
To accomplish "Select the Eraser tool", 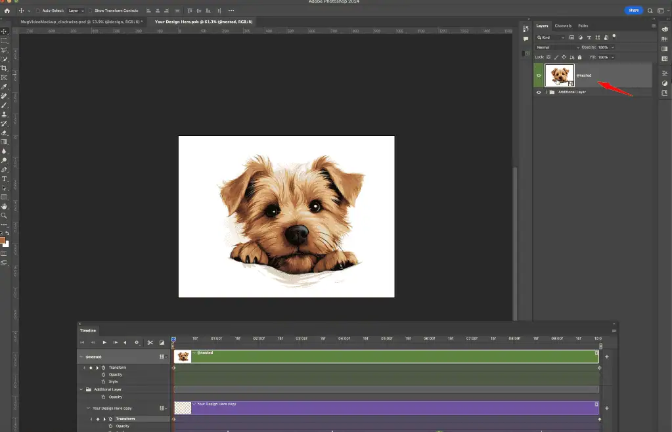I will pos(4,133).
